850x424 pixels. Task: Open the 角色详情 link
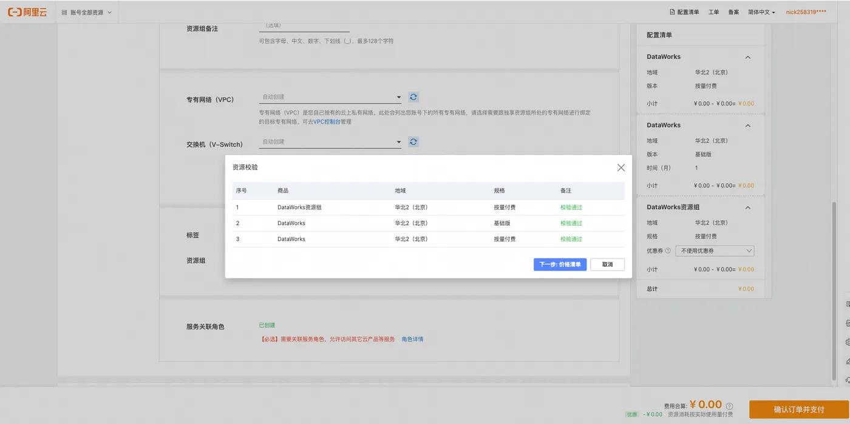point(413,339)
